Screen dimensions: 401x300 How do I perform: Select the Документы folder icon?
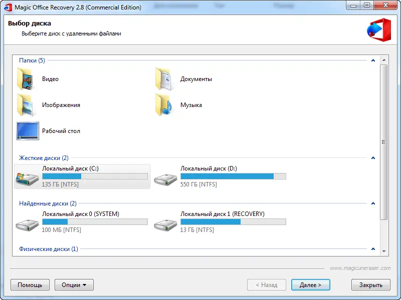pos(164,79)
